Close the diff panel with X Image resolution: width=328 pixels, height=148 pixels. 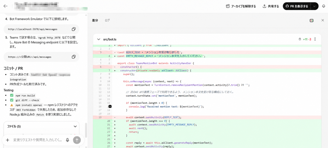pos(323,20)
